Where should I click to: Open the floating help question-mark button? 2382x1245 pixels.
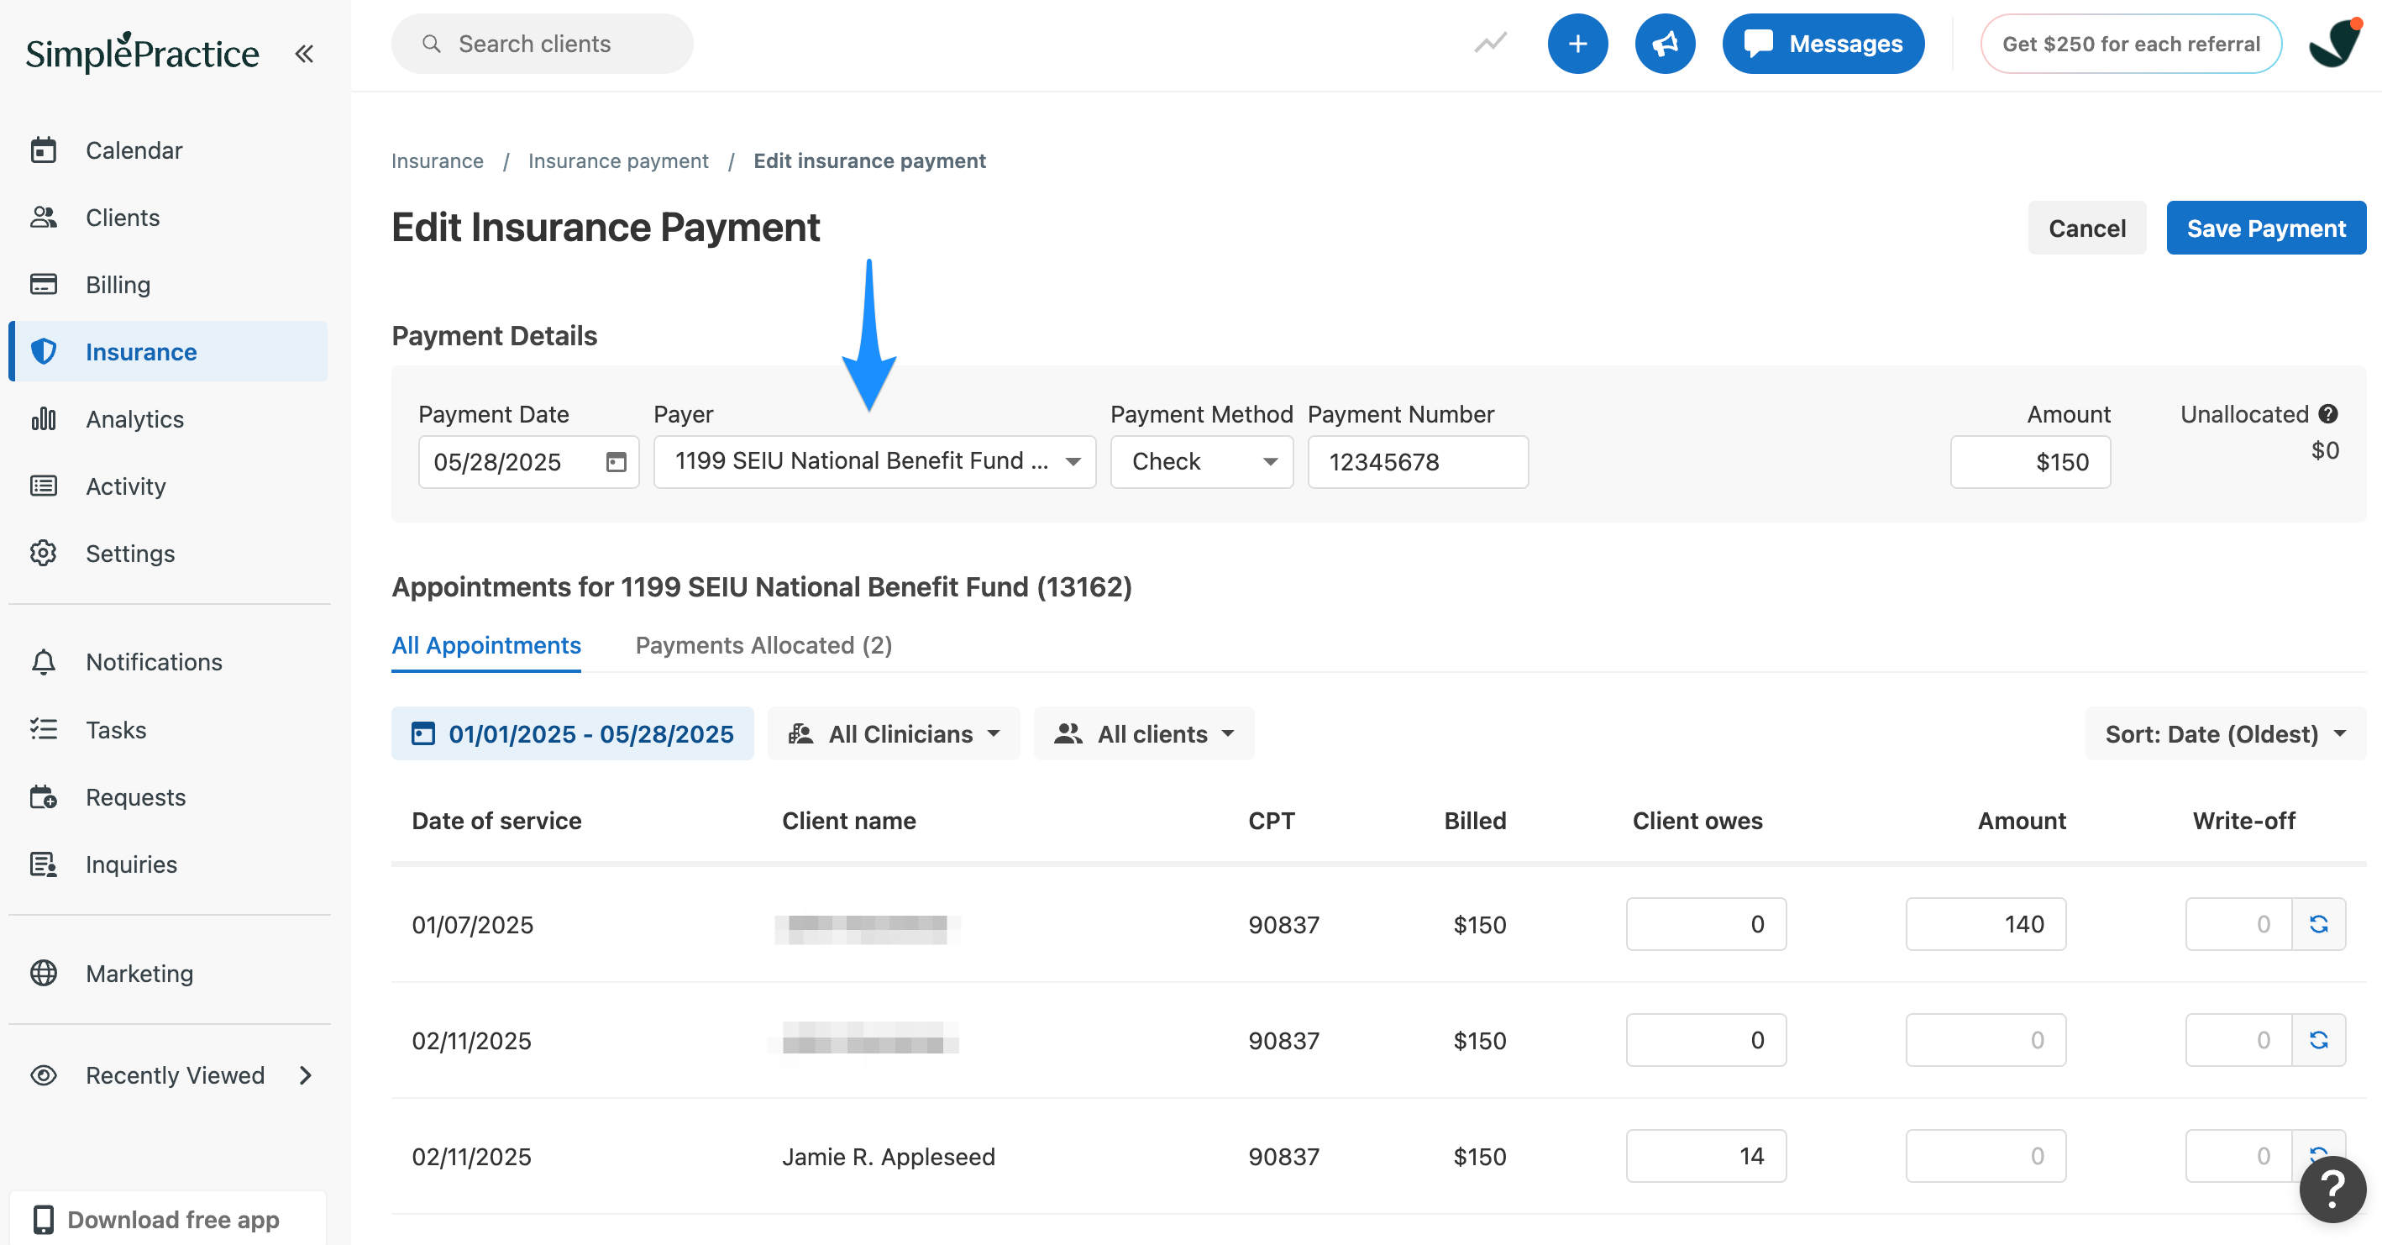point(2332,1190)
